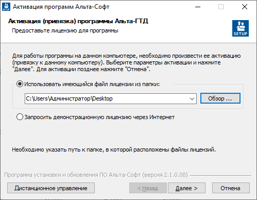Click the hint text about license folder path

[114, 149]
